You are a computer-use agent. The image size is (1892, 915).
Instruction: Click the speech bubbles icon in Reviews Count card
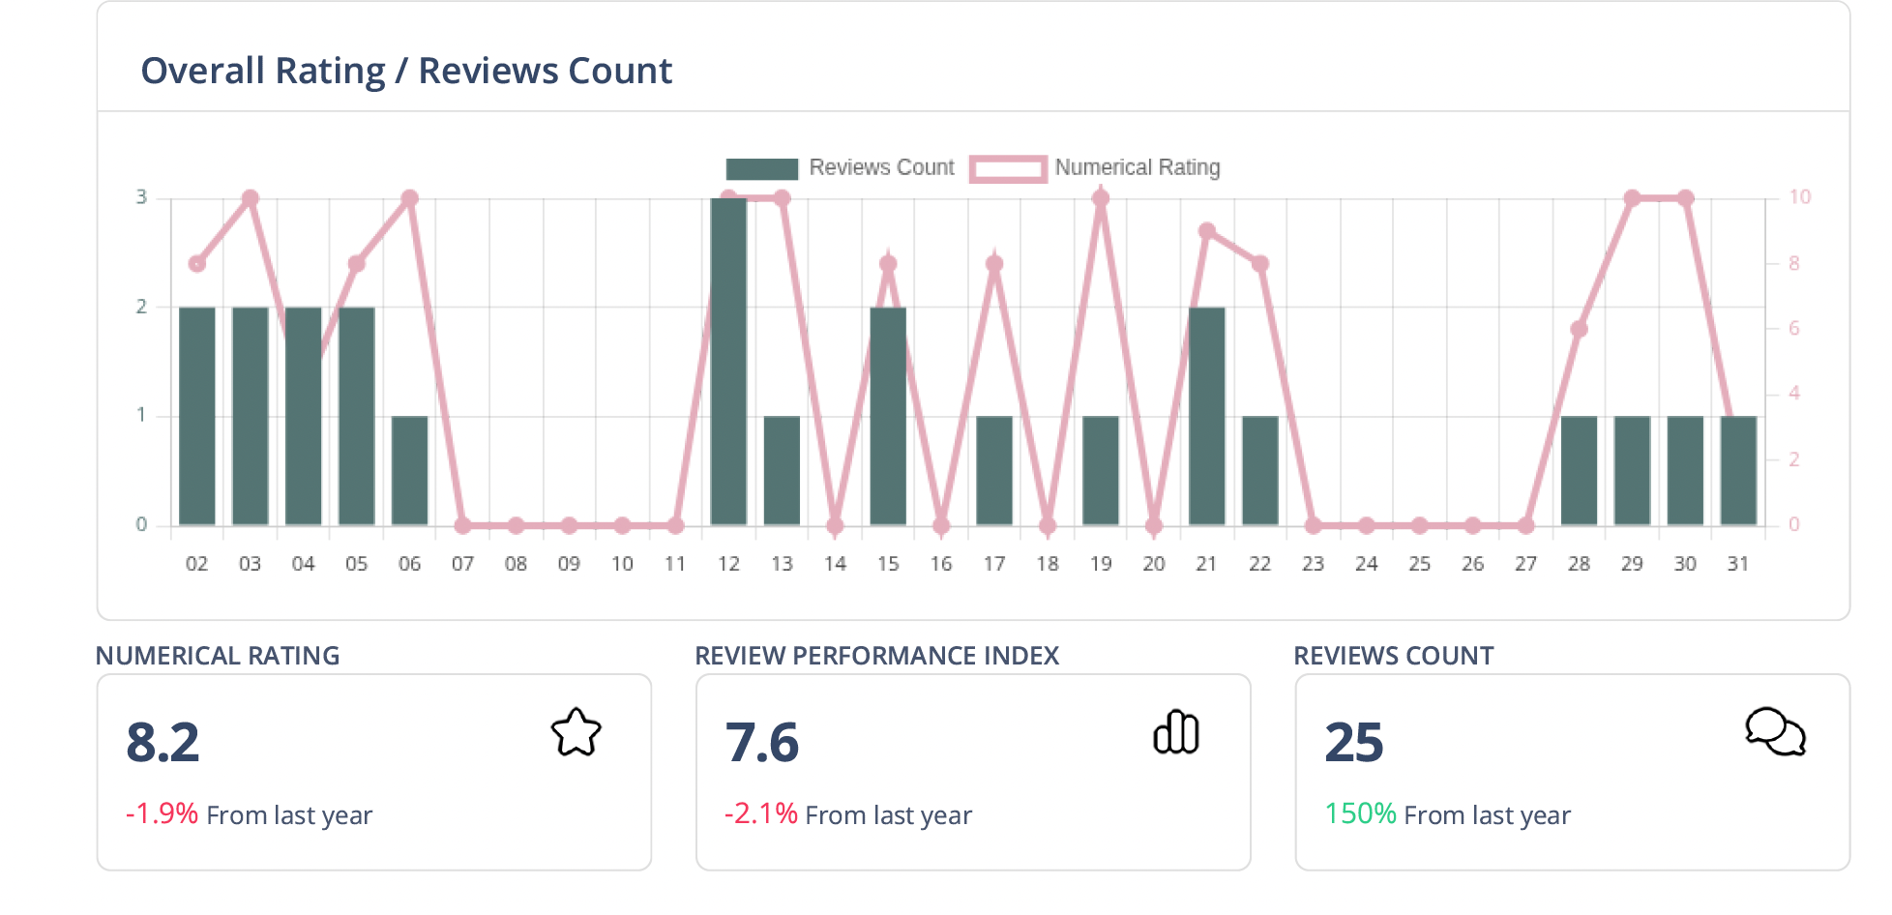[x=1775, y=732]
